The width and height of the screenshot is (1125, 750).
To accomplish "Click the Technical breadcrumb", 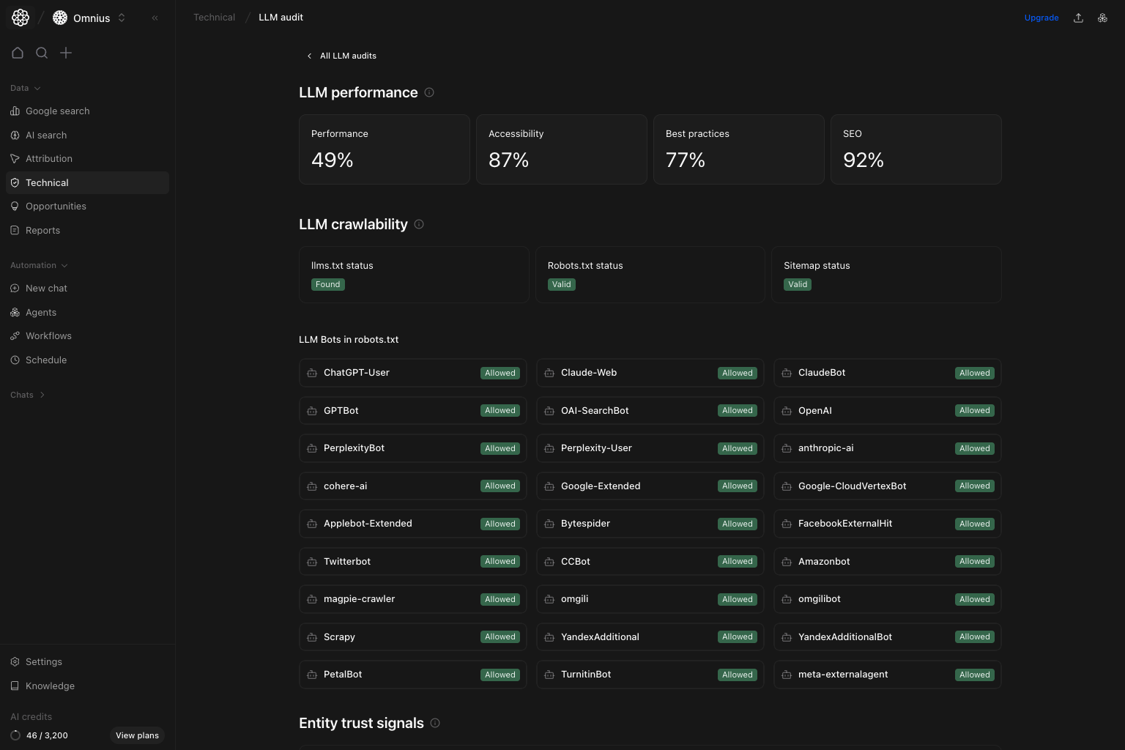I will tap(214, 18).
